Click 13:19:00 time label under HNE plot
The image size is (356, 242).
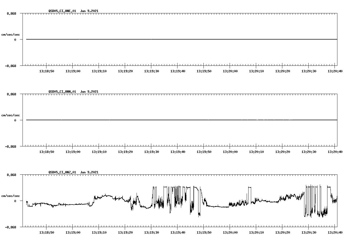73,71
